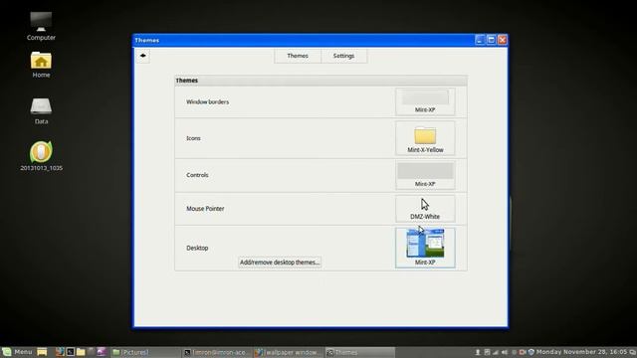Viewport: 637px width, 358px height.
Task: Open the Home folder desktop icon
Action: click(41, 65)
